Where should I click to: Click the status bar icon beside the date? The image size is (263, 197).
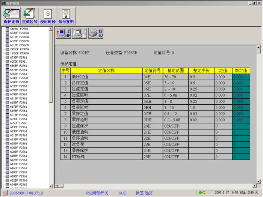pyautogui.click(x=5, y=193)
